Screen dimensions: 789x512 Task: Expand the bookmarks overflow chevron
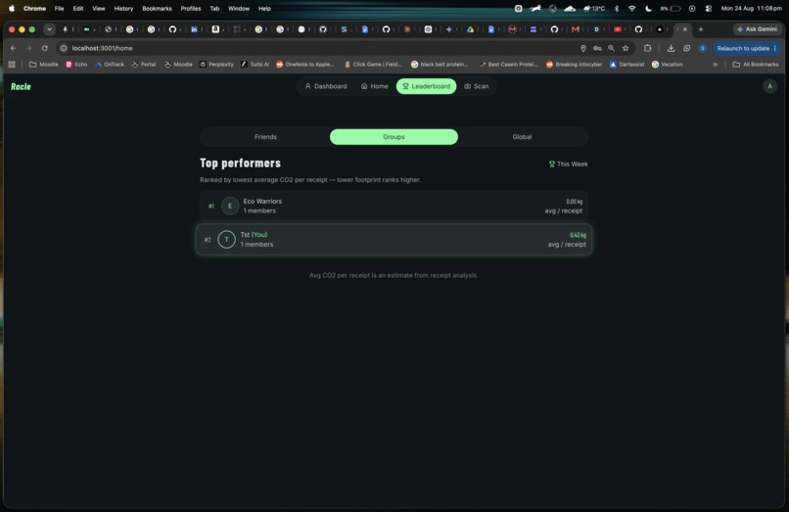pos(715,65)
